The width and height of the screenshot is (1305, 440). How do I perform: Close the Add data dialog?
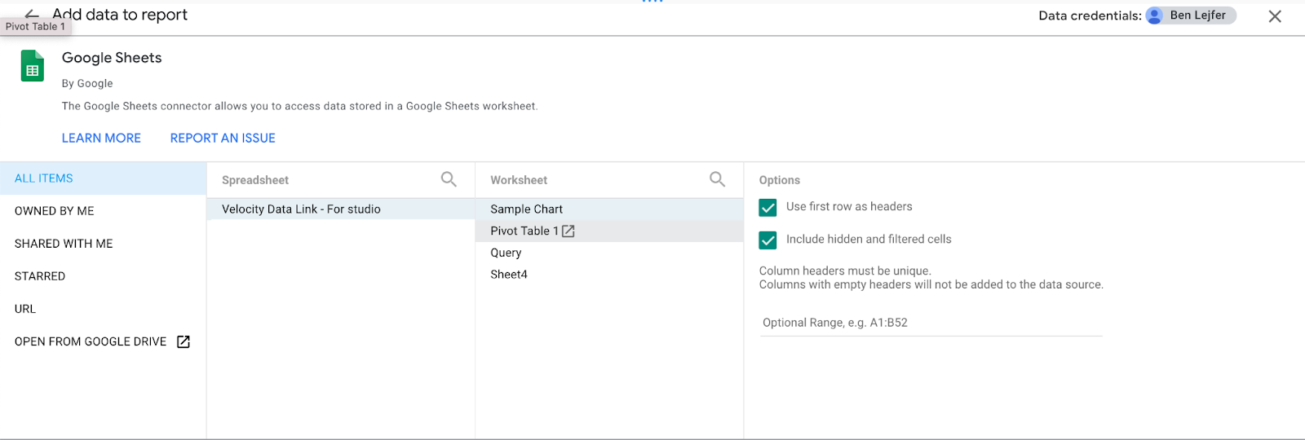1275,16
